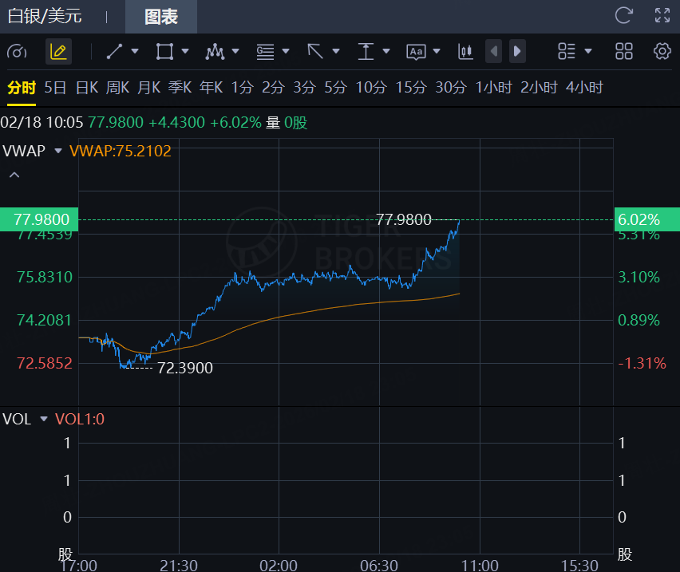Switch to the 日K timeframe tab
Image resolution: width=680 pixels, height=572 pixels.
[86, 88]
